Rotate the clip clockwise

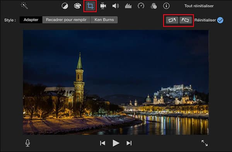[185, 20]
